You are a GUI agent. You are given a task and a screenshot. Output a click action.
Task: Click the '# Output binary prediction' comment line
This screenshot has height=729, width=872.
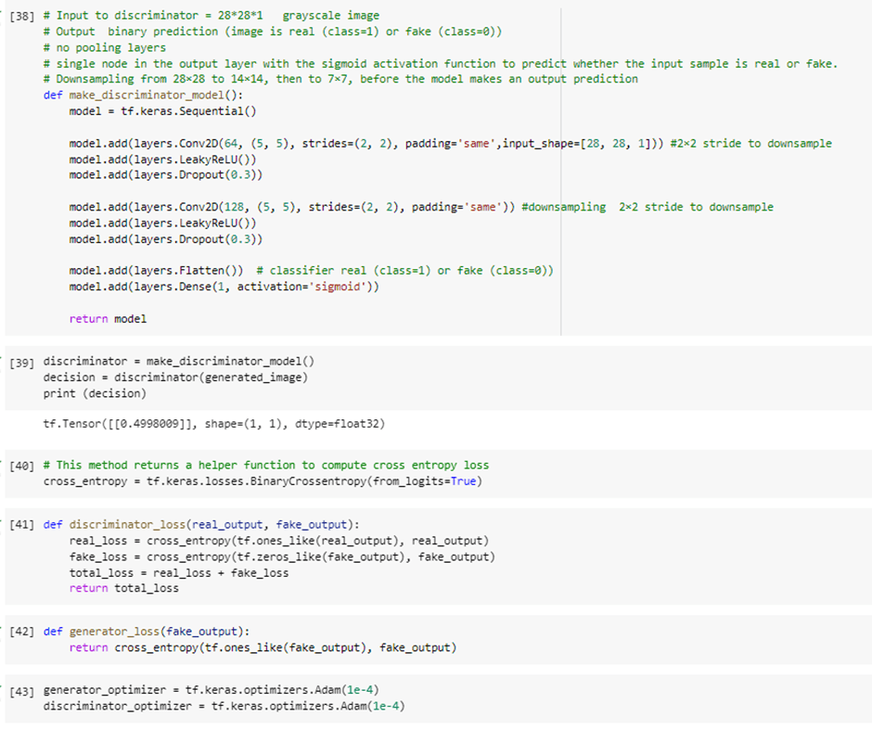click(273, 32)
